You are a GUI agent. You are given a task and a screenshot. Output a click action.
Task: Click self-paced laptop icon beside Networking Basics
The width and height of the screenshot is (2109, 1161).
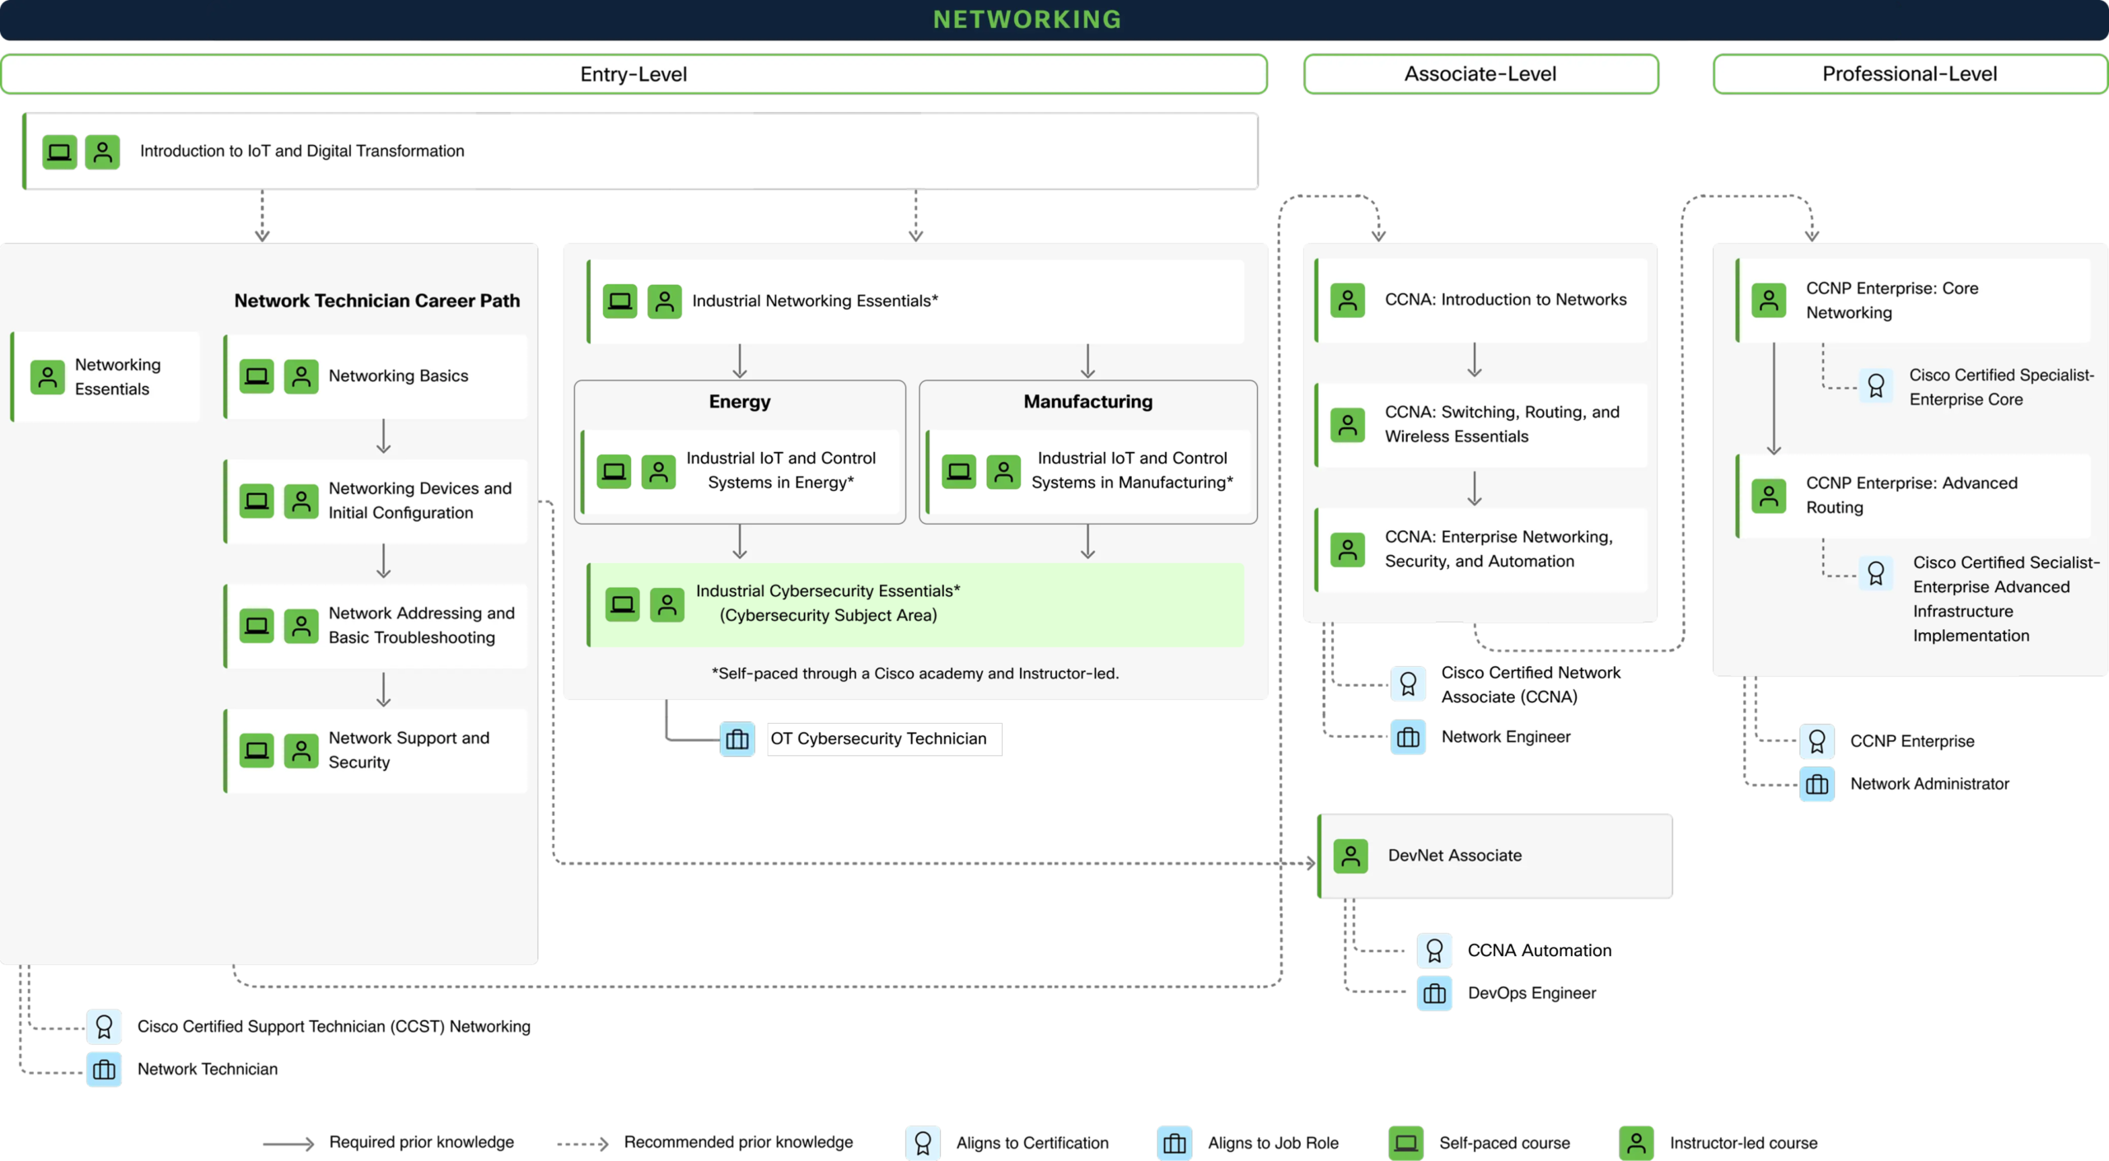pyautogui.click(x=256, y=376)
